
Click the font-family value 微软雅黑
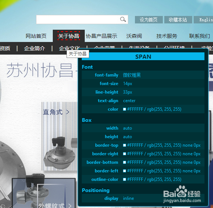[132, 75]
